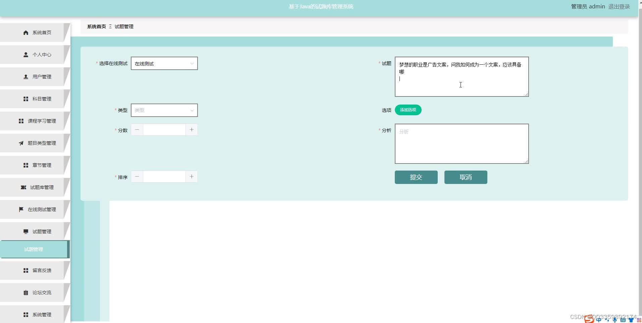The width and height of the screenshot is (642, 323).
Task: Click the 排序 number input field
Action: (x=164, y=177)
